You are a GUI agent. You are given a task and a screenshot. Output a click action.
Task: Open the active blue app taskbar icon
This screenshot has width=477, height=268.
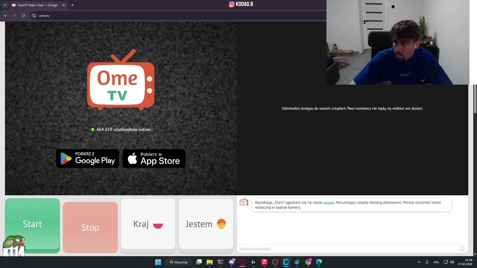point(286,262)
